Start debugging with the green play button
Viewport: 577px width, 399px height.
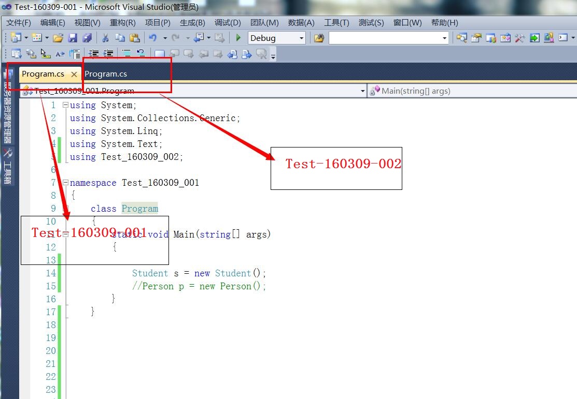[x=238, y=37]
